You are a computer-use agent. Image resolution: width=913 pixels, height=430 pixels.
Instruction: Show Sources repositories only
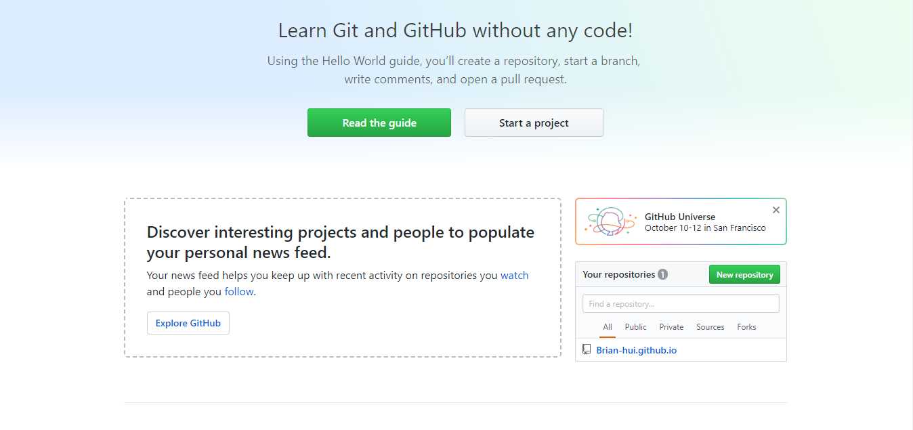[710, 327]
